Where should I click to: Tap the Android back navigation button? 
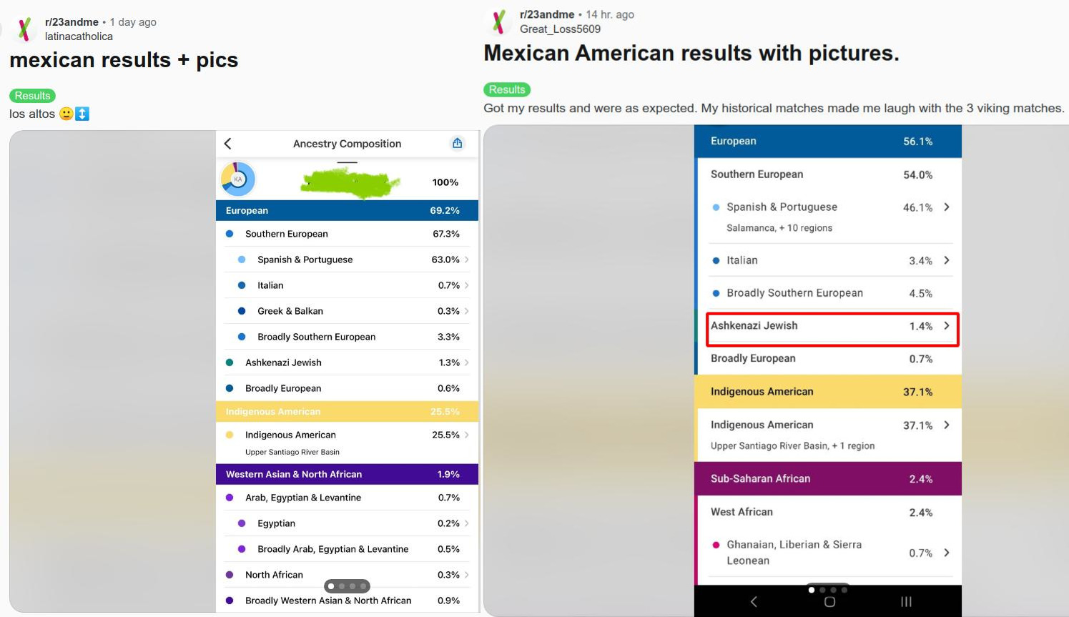click(754, 602)
